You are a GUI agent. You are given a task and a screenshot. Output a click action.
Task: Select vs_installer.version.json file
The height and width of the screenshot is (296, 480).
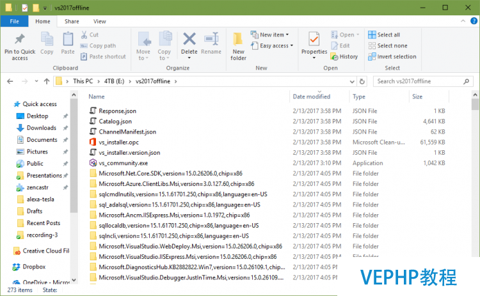[129, 153]
